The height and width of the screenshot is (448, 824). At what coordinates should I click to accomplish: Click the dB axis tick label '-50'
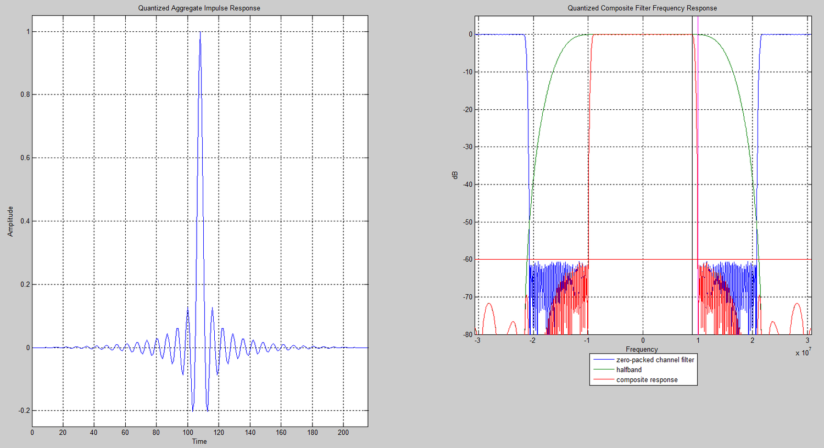[x=467, y=222]
